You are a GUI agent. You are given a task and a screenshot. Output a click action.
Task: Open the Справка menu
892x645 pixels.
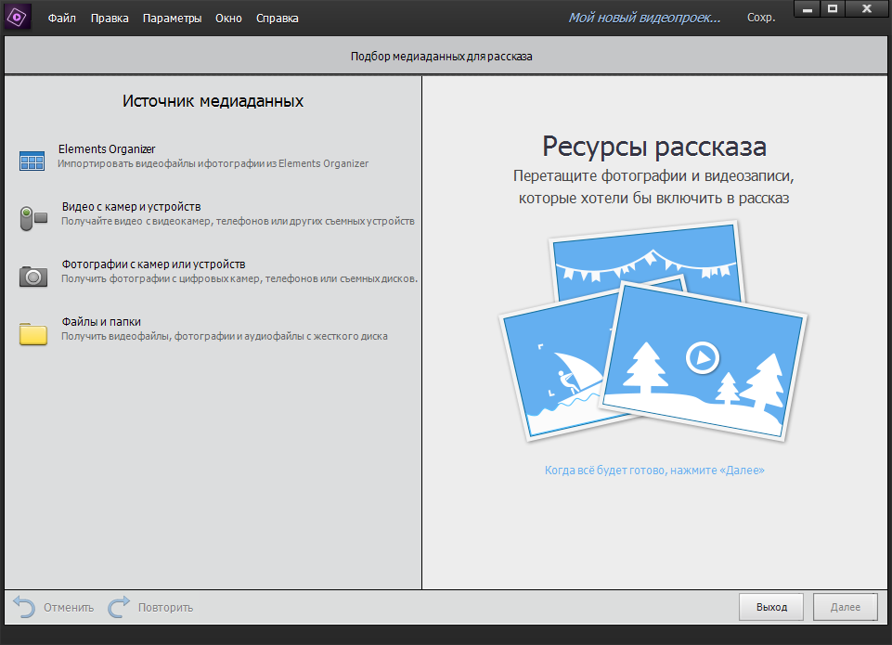point(277,17)
